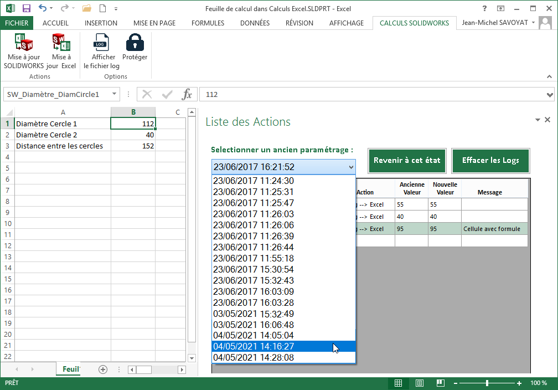Click the insert function fx icon
This screenshot has width=558, height=390.
[187, 94]
